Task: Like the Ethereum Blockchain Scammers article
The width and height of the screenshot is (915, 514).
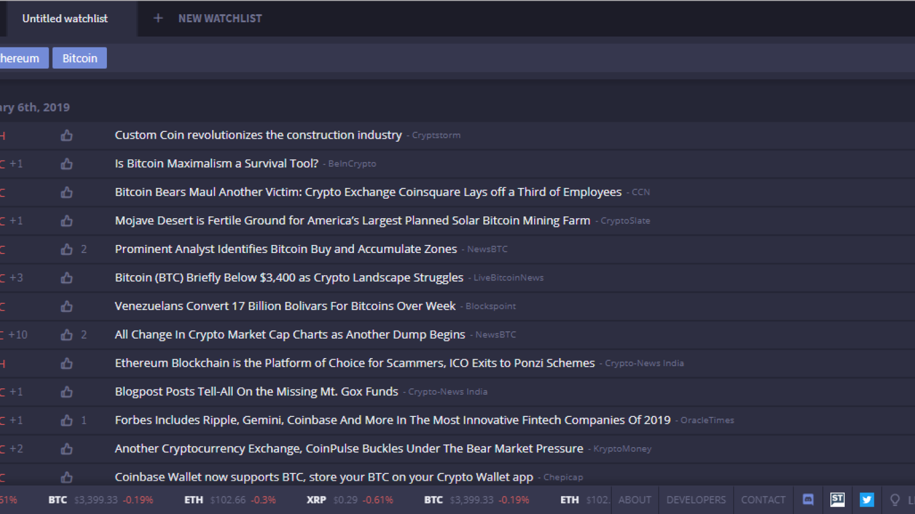Action: [67, 364]
